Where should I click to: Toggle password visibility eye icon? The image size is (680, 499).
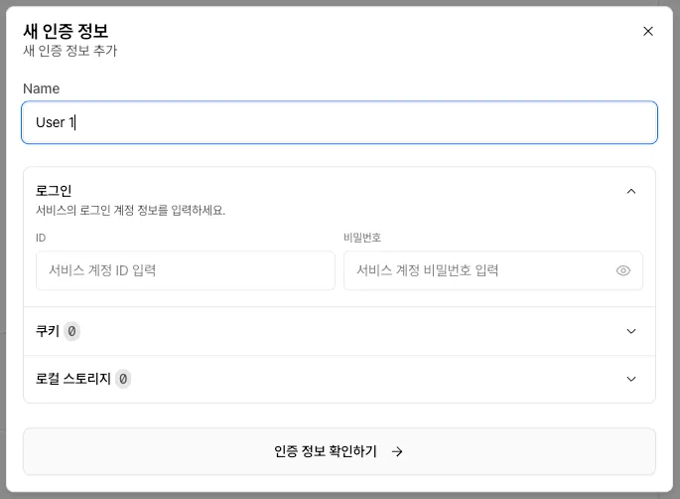click(623, 270)
